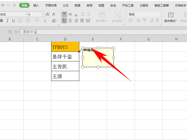Click the font color A icon

tap(45, 21)
